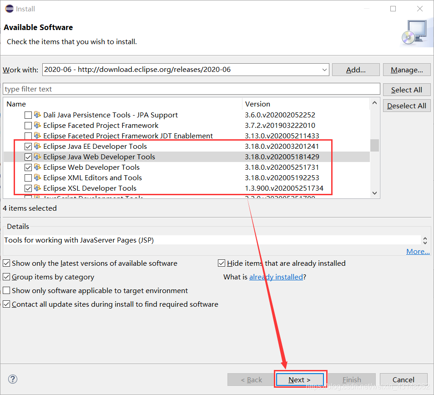Select version 3.18.0.v202005192253 cell
Image resolution: width=434 pixels, height=395 pixels.
(282, 177)
